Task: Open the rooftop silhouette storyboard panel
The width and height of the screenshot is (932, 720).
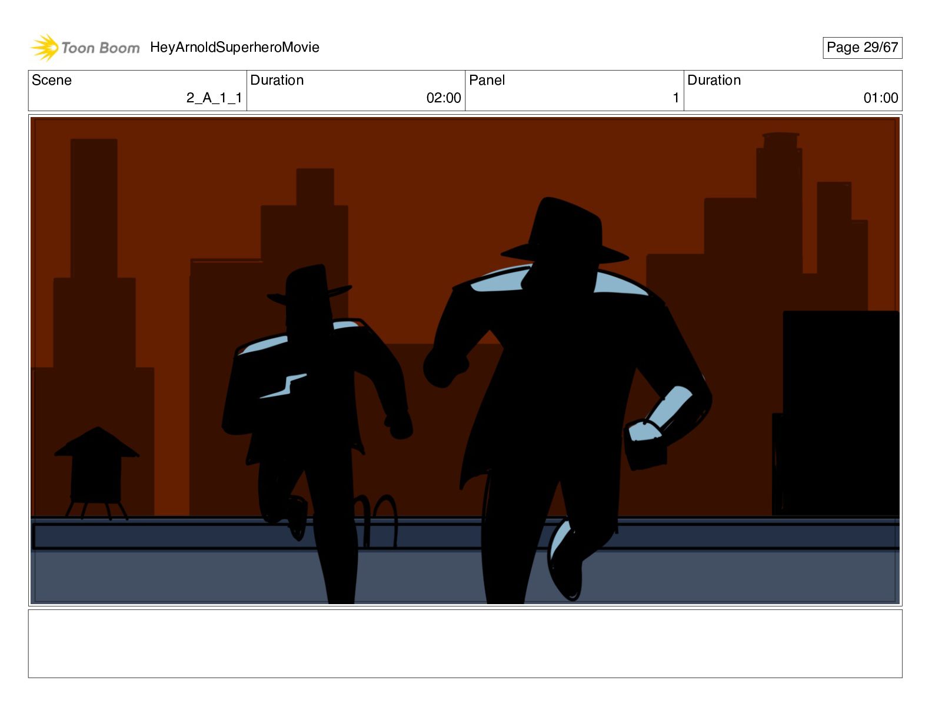Action: tap(465, 361)
